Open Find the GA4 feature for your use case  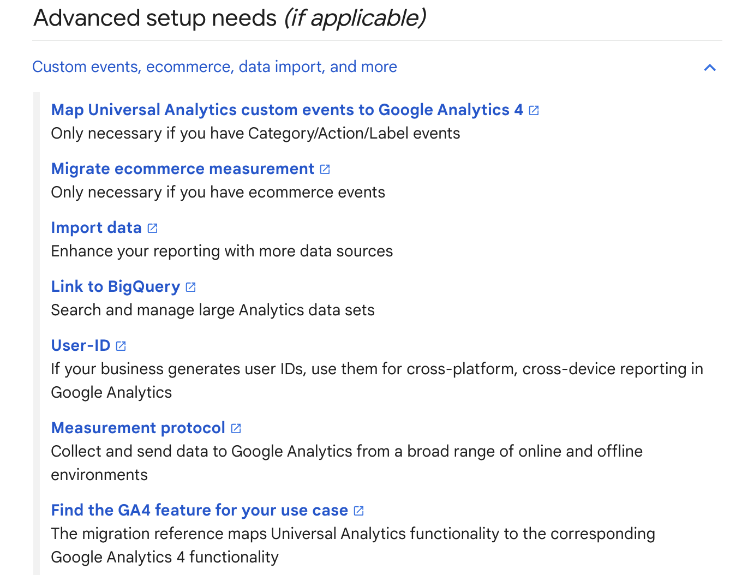(x=200, y=510)
